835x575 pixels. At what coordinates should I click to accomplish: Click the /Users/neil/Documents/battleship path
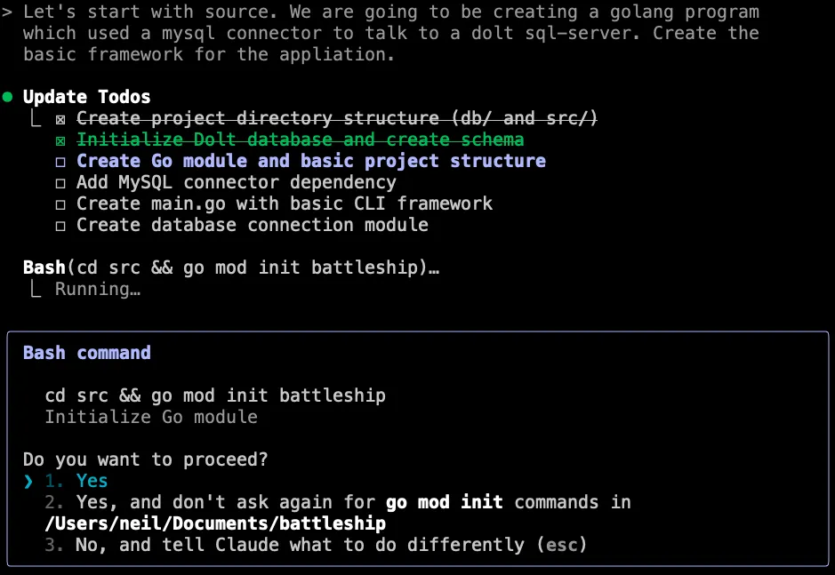click(x=205, y=523)
